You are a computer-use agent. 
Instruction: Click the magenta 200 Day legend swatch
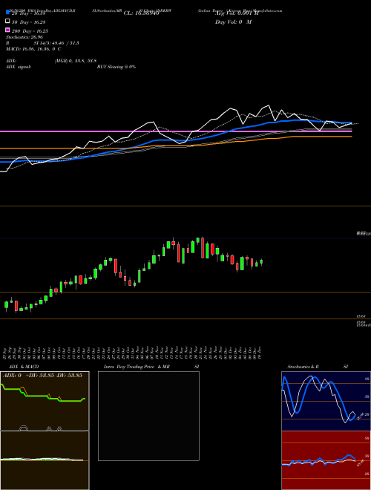point(7,30)
